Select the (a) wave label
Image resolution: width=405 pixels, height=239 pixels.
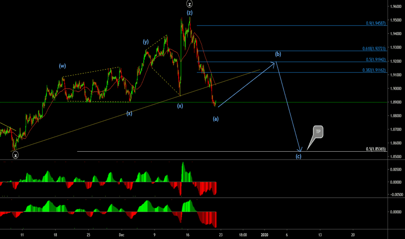(x=216, y=118)
